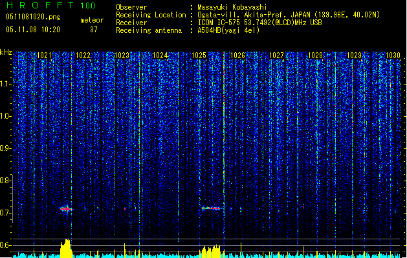Click the 1024 time marker
This screenshot has height=258, width=407.
coord(160,55)
